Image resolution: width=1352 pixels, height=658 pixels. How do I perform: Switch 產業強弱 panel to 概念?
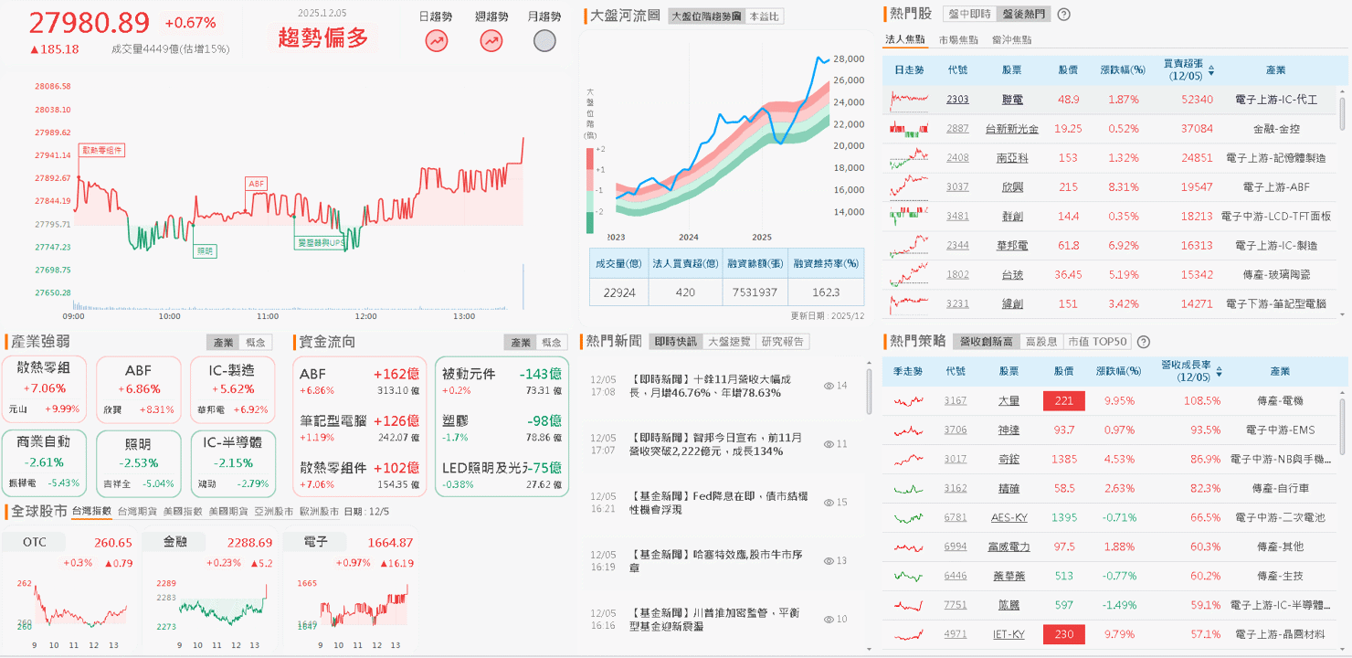(255, 342)
